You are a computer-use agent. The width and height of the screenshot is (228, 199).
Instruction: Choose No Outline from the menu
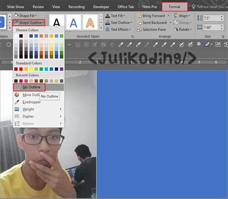(38, 87)
